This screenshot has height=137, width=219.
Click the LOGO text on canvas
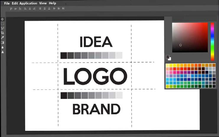point(95,76)
